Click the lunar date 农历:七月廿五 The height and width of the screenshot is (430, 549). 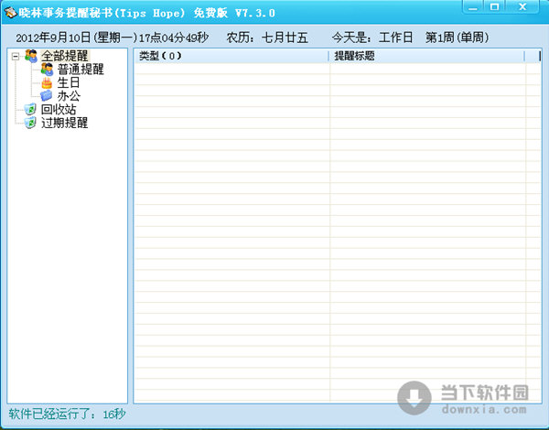pos(267,38)
